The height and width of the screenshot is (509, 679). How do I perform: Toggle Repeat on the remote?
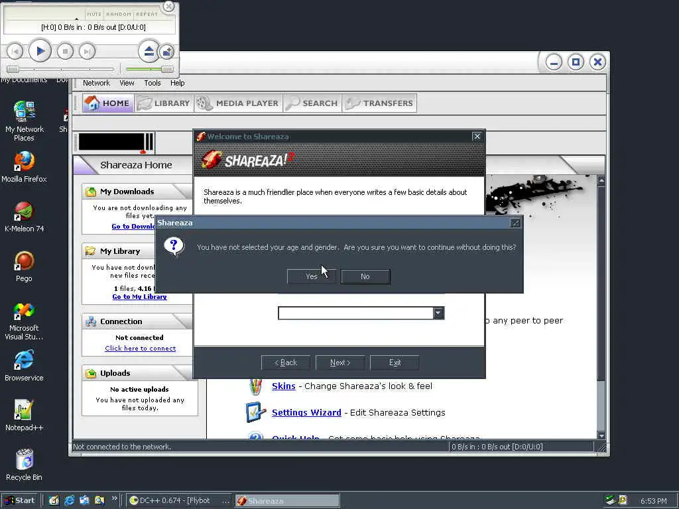(147, 14)
